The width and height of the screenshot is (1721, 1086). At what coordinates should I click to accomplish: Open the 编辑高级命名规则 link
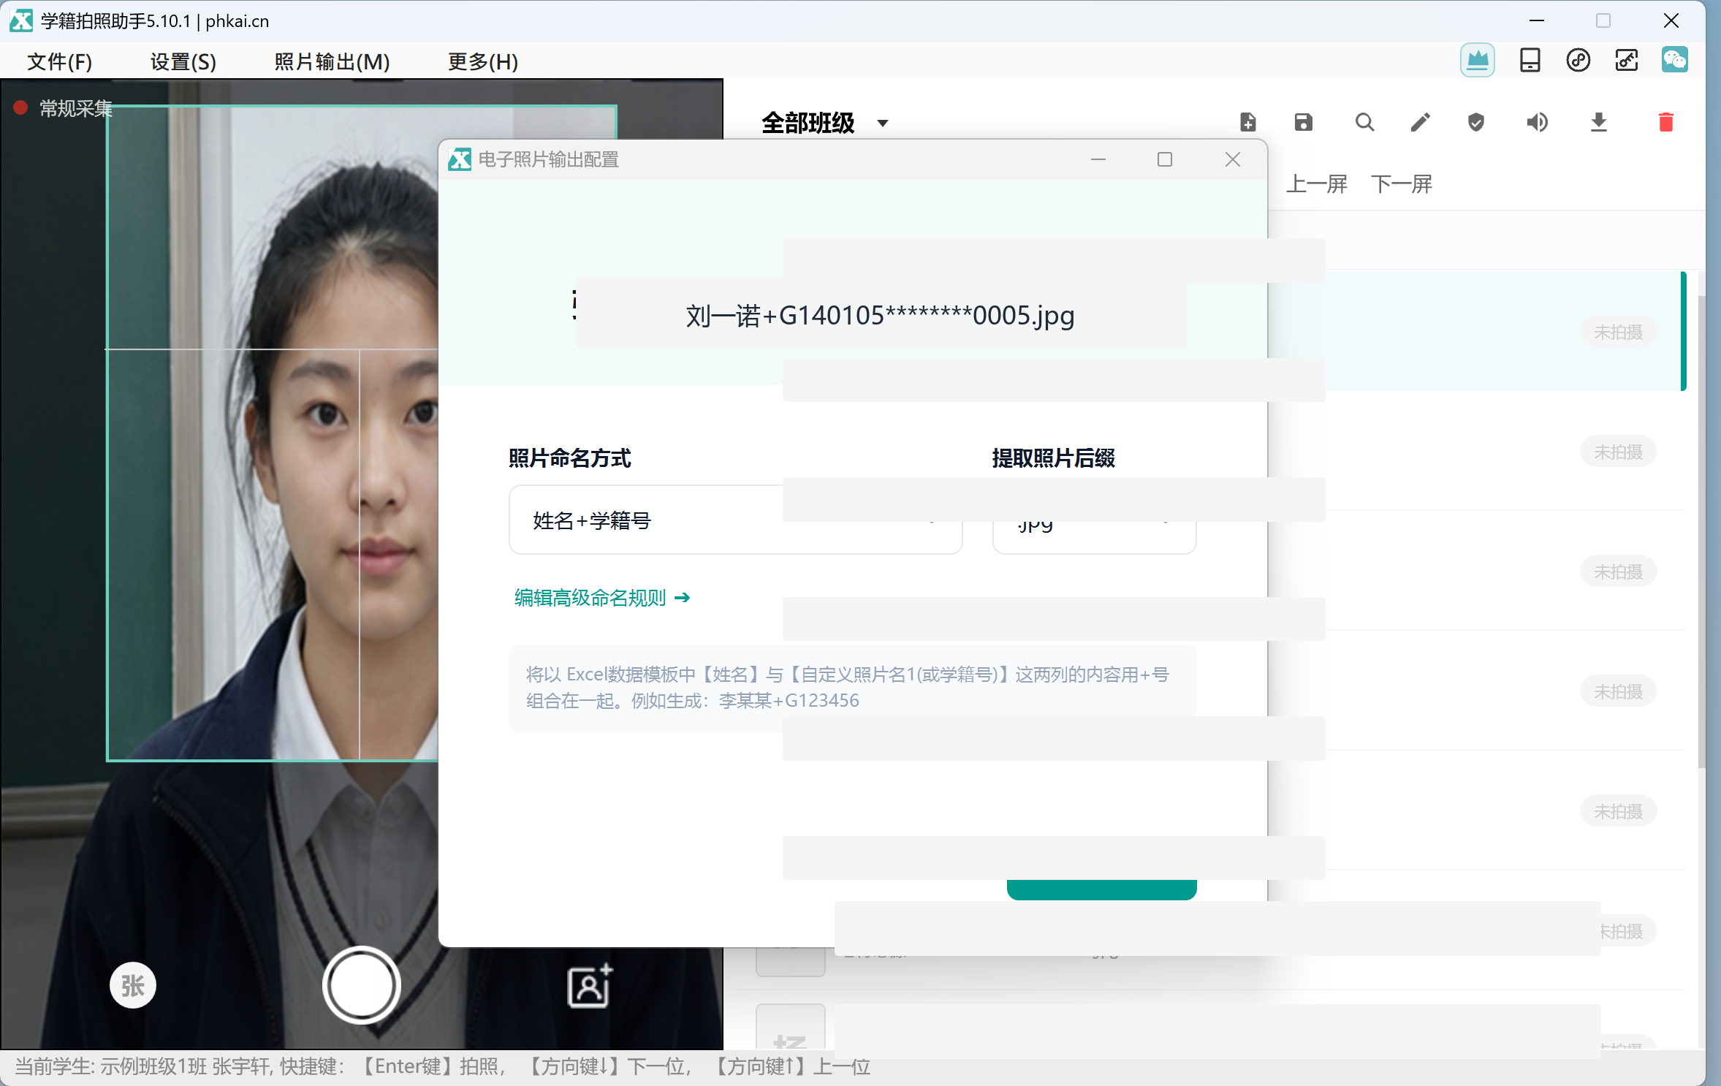pos(602,598)
